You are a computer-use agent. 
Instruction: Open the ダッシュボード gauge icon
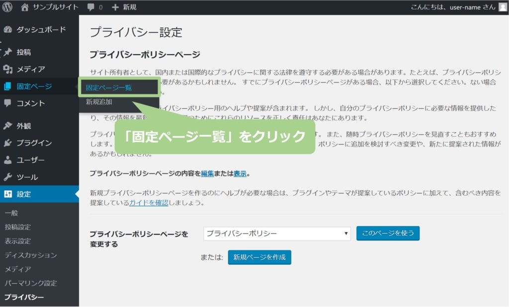[x=8, y=30]
